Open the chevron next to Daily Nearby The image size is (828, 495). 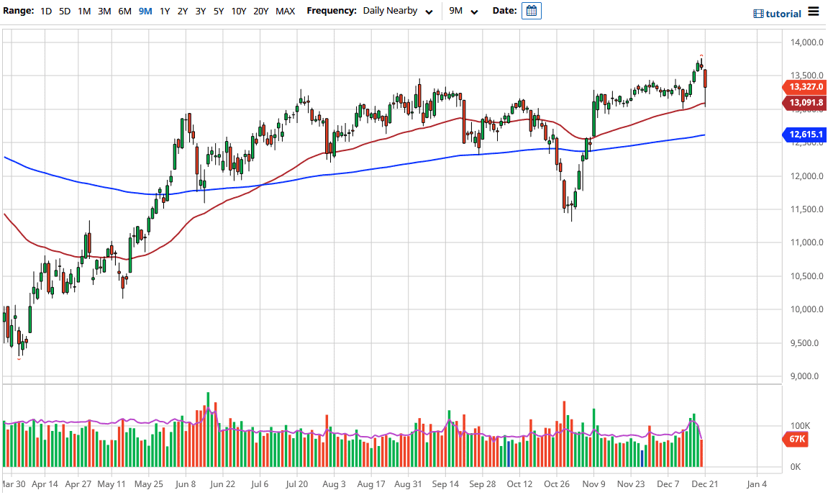429,12
